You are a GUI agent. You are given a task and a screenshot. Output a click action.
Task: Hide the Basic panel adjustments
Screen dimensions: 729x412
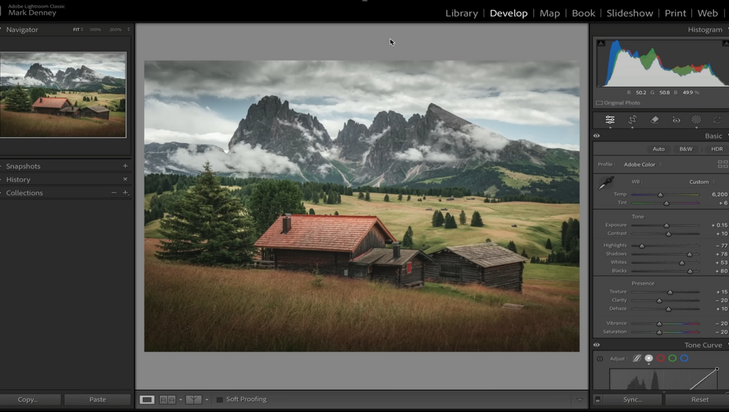(x=596, y=135)
